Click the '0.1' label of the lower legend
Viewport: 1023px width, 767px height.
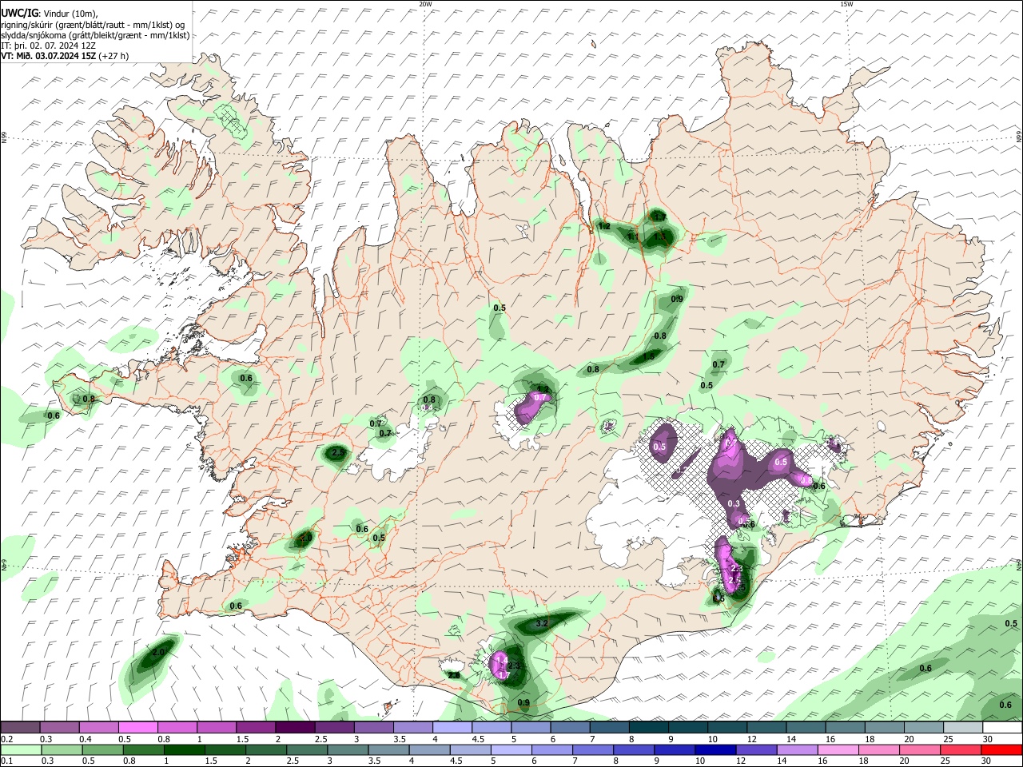(x=6, y=760)
